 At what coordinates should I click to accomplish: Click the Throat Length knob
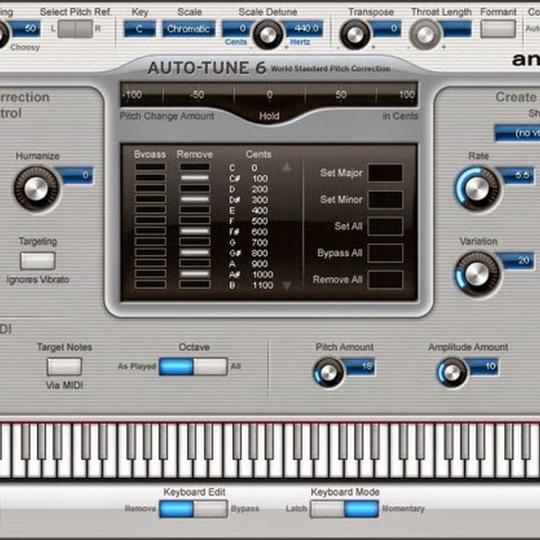tap(425, 34)
